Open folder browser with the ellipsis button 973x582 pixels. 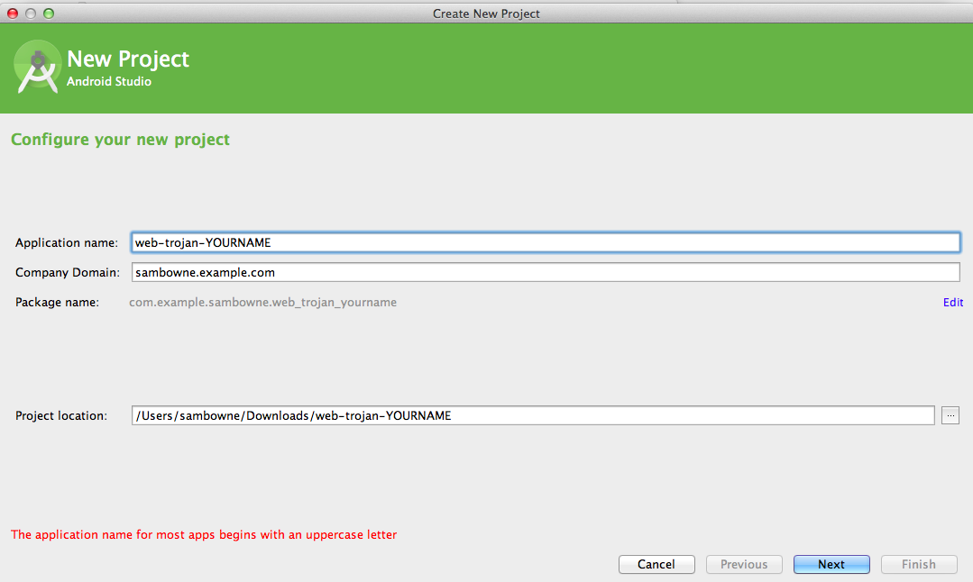[950, 415]
